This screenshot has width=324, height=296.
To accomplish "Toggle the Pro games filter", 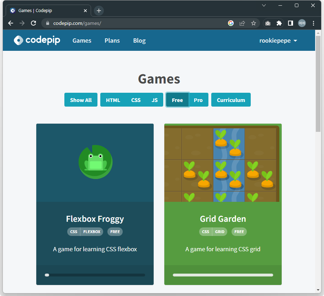I will pyautogui.click(x=198, y=100).
